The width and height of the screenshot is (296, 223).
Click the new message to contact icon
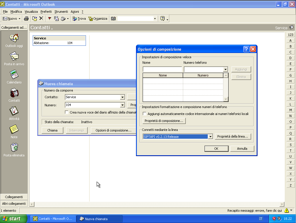point(56,19)
